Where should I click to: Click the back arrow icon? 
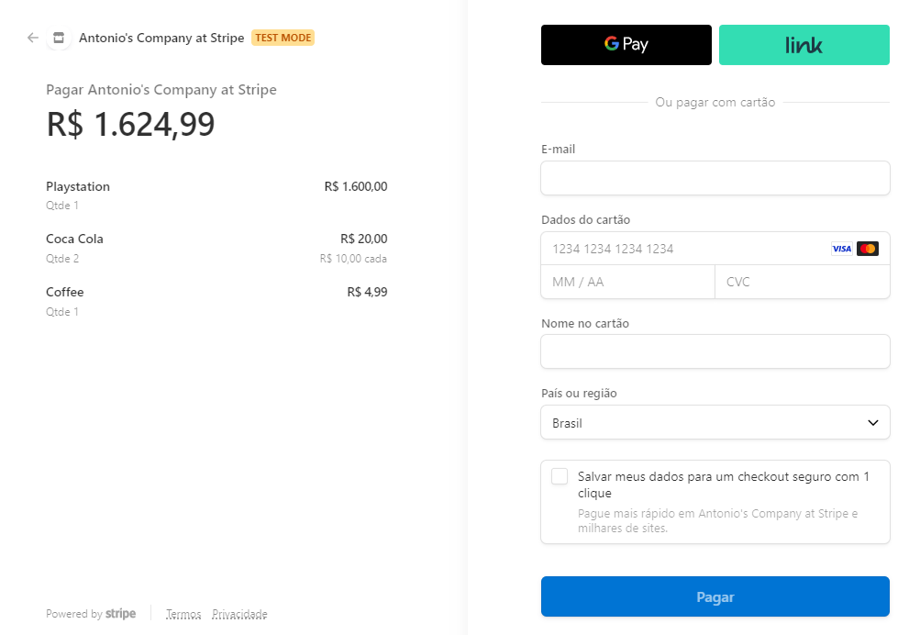click(x=32, y=38)
